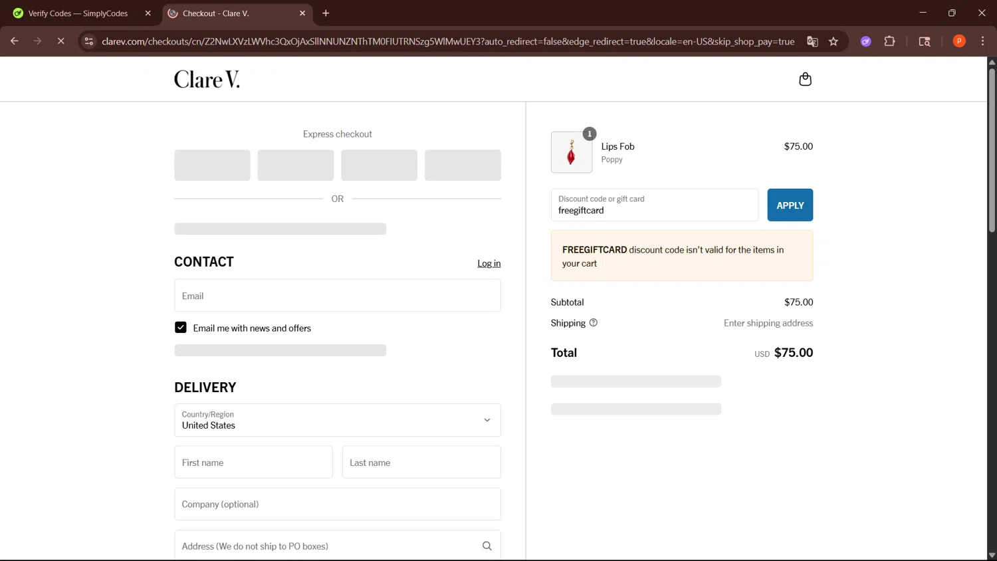Focus the First name field

[253, 462]
